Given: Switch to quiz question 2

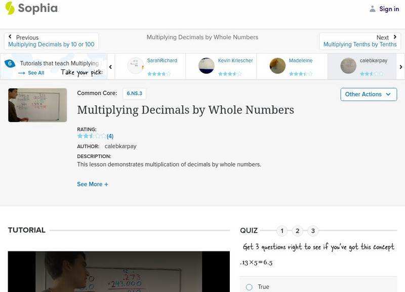Looking at the screenshot, I should point(298,230).
